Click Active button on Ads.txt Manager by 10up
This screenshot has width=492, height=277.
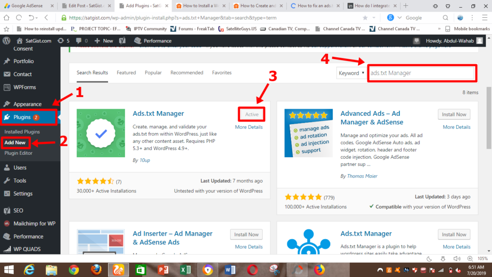pyautogui.click(x=252, y=114)
